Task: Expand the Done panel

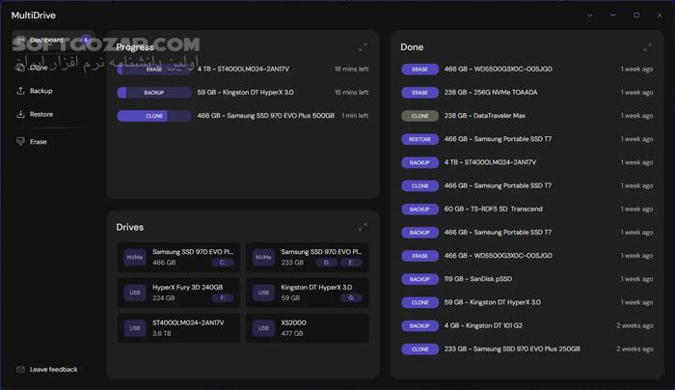Action: 647,47
